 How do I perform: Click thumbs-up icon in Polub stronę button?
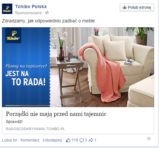coord(125,7)
